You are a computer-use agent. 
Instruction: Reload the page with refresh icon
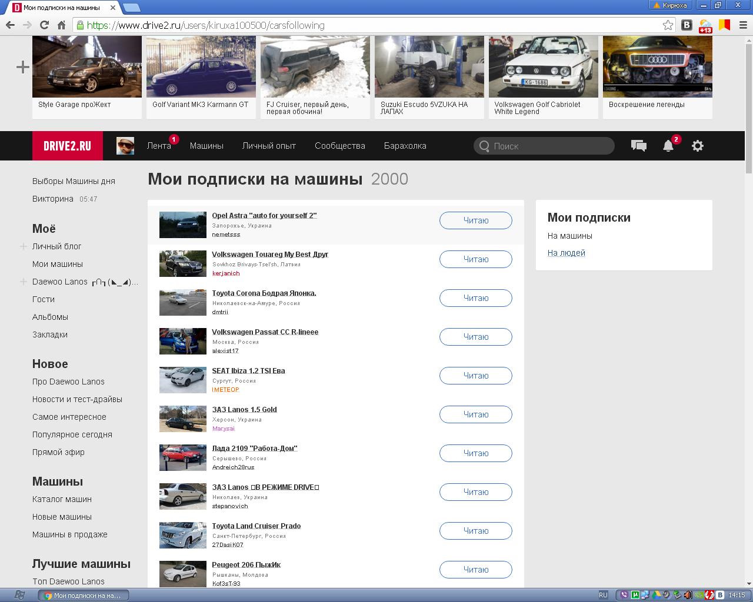click(44, 25)
